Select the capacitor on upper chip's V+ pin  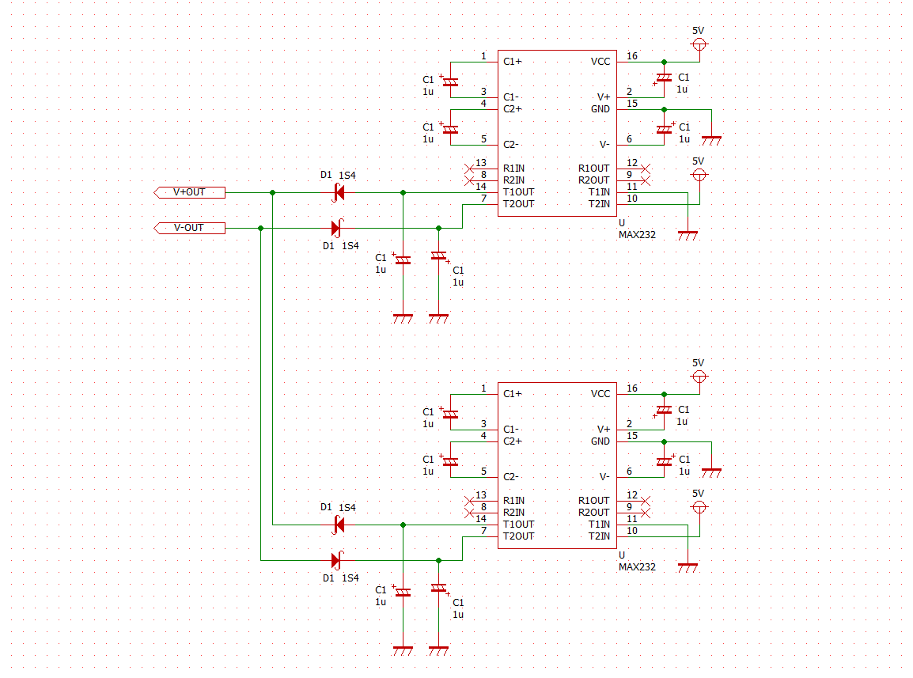click(x=664, y=78)
